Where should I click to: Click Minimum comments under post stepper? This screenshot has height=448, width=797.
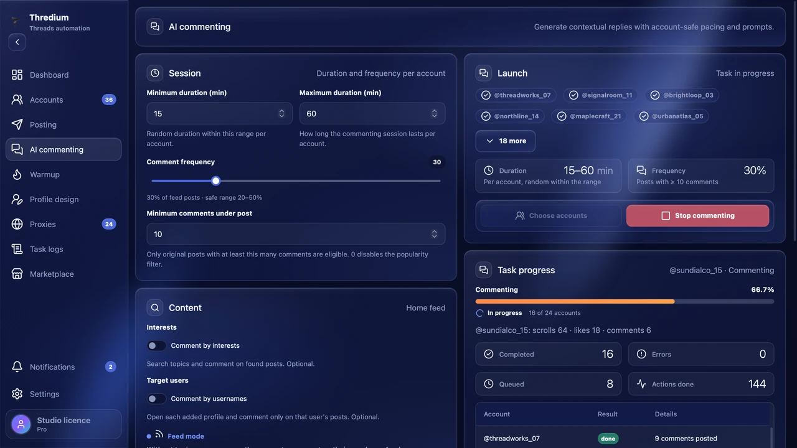pos(434,234)
